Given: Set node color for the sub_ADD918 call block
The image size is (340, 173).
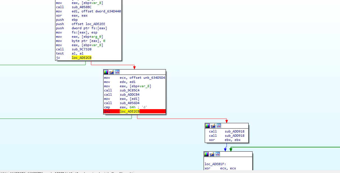Looking at the screenshot, I should (x=208, y=125).
